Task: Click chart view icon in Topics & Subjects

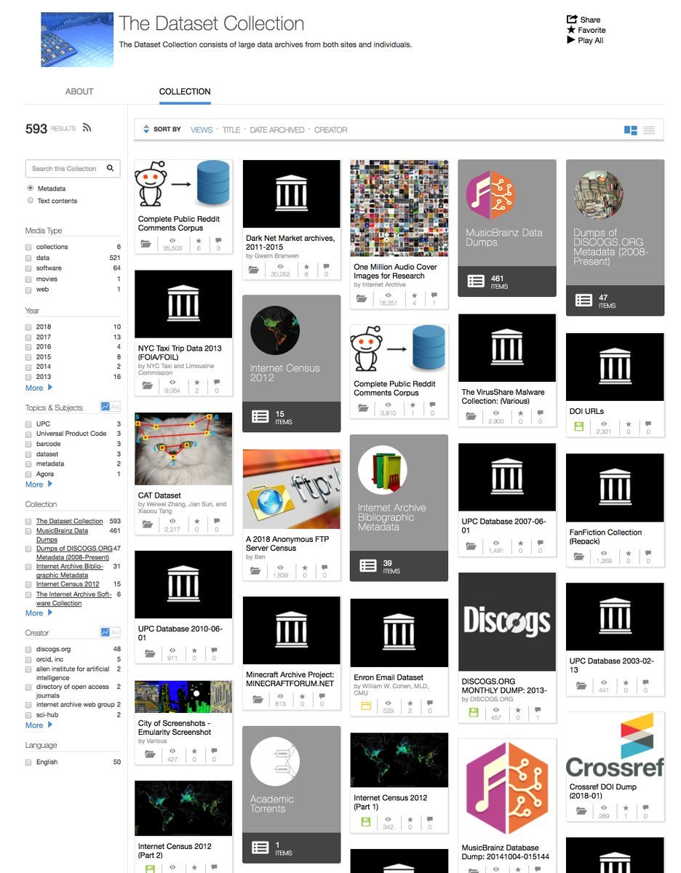Action: 105,407
